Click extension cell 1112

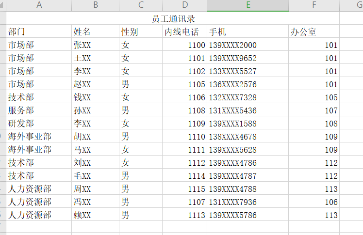pos(185,162)
